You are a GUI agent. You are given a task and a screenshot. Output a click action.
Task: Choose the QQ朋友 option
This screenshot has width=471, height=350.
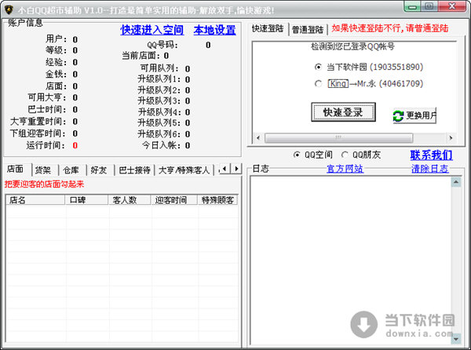click(x=345, y=155)
